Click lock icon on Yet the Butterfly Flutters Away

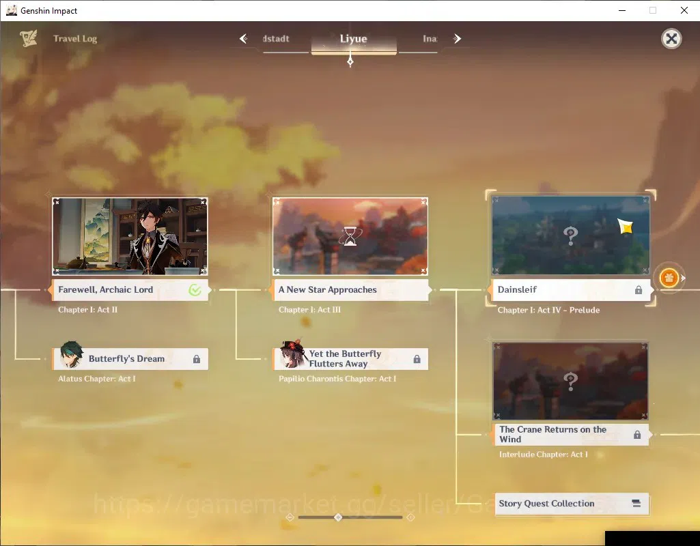click(x=417, y=359)
